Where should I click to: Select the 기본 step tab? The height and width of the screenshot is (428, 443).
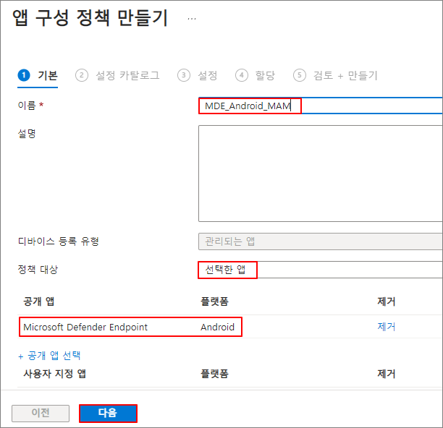38,75
